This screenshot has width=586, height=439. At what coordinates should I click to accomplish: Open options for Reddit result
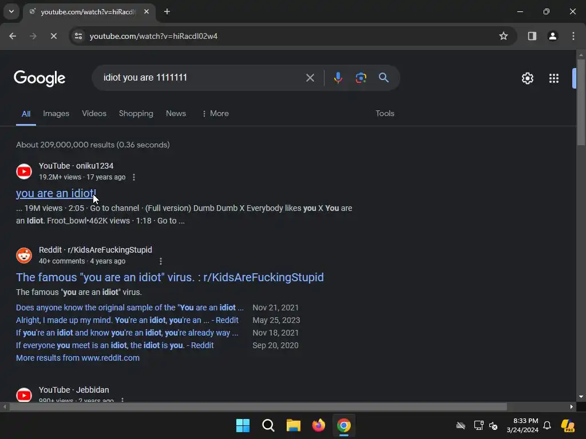tap(161, 261)
